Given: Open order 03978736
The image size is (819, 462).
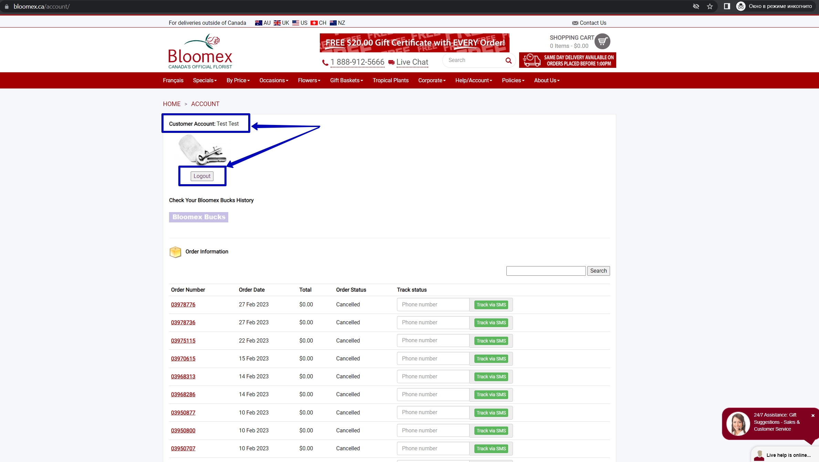Looking at the screenshot, I should [183, 323].
